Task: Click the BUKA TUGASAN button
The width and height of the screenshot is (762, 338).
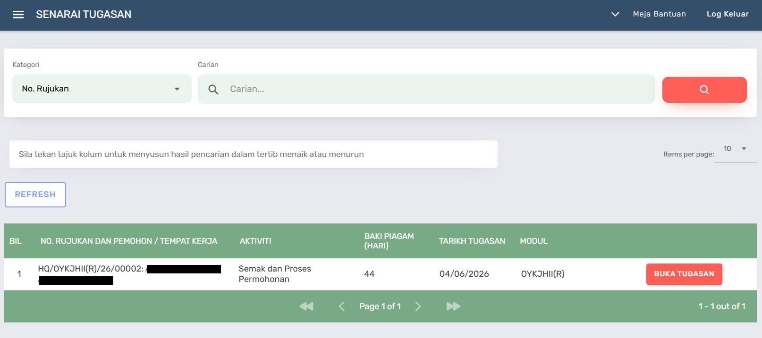Action: 684,274
